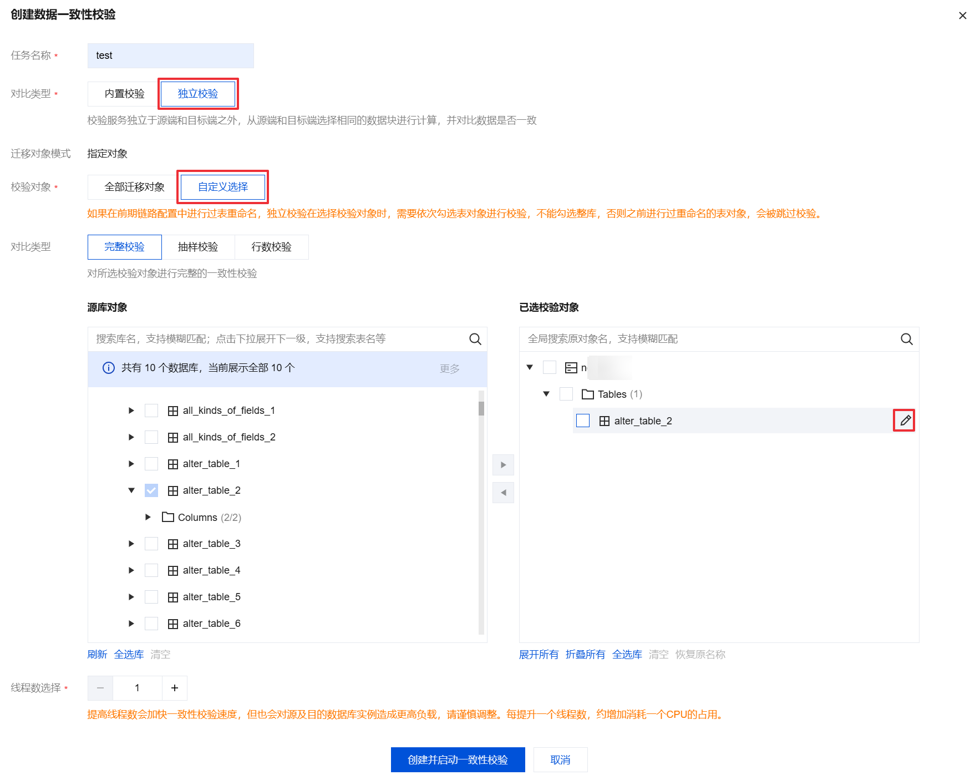Decrease thread count with minus button

[100, 688]
